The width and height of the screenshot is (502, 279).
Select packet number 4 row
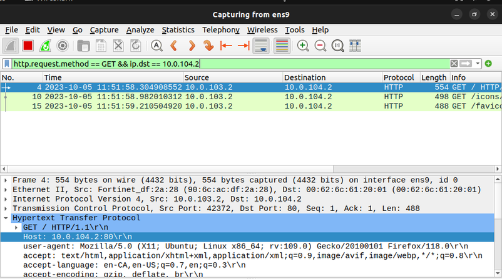[251, 87]
